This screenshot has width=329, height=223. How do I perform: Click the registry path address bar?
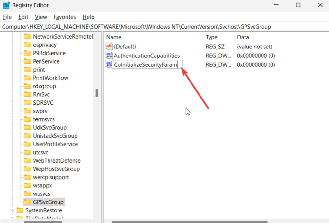click(x=164, y=27)
